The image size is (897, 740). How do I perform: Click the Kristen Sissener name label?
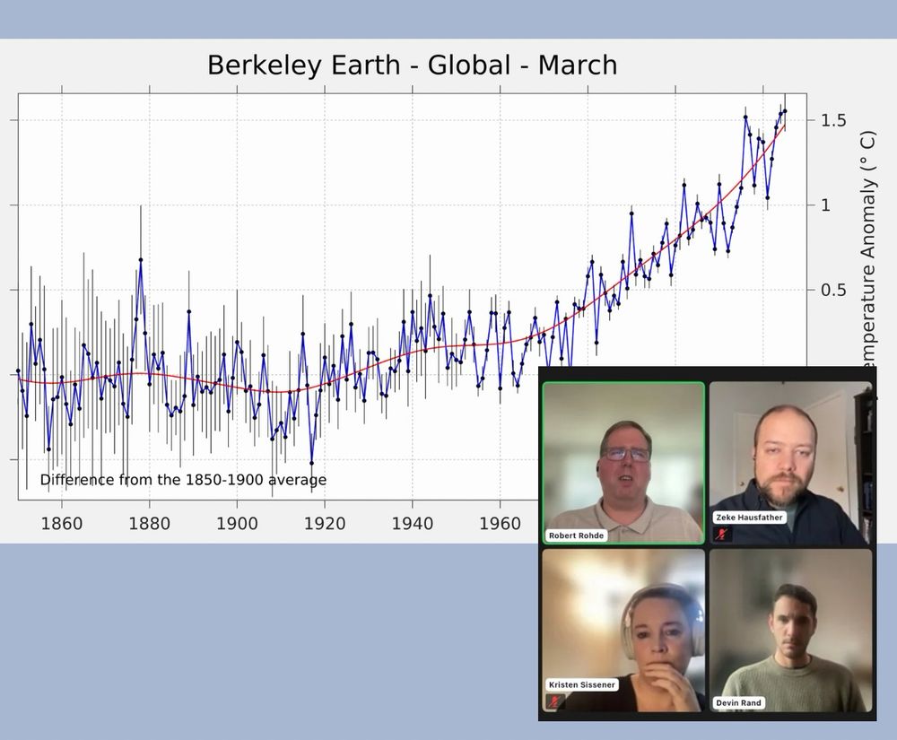tap(582, 684)
